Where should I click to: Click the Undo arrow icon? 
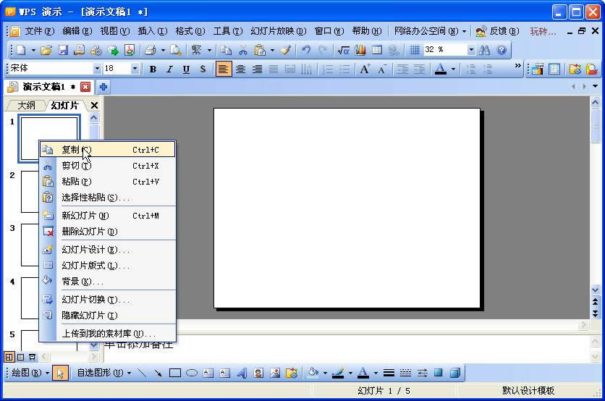tap(306, 50)
